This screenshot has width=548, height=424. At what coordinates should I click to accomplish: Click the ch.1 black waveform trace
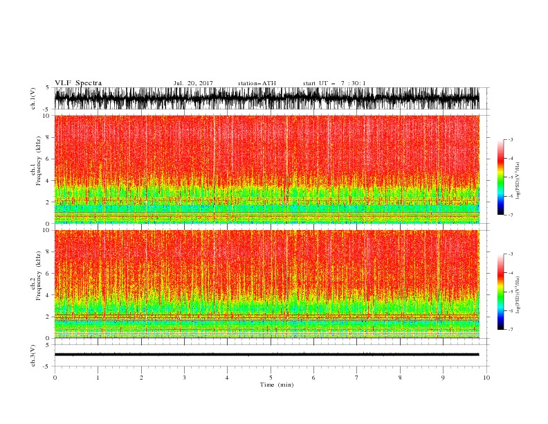coord(266,98)
